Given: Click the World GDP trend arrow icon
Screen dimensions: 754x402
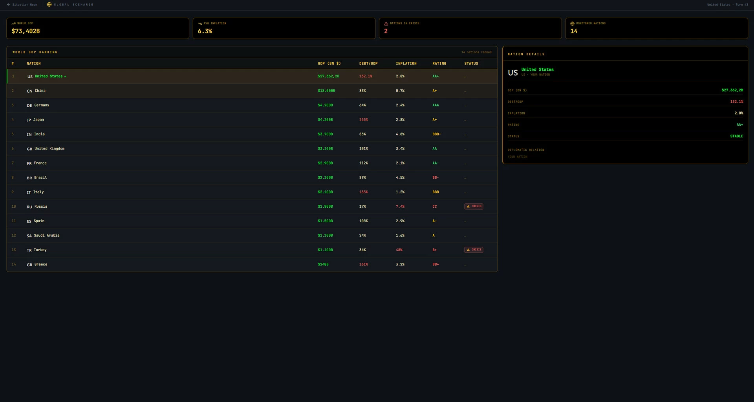Looking at the screenshot, I should (14, 24).
